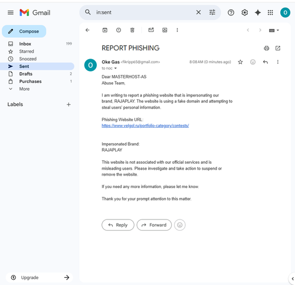Open the Inbox folder

(37, 44)
